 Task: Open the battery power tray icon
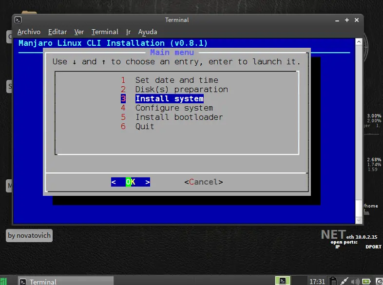point(366,281)
